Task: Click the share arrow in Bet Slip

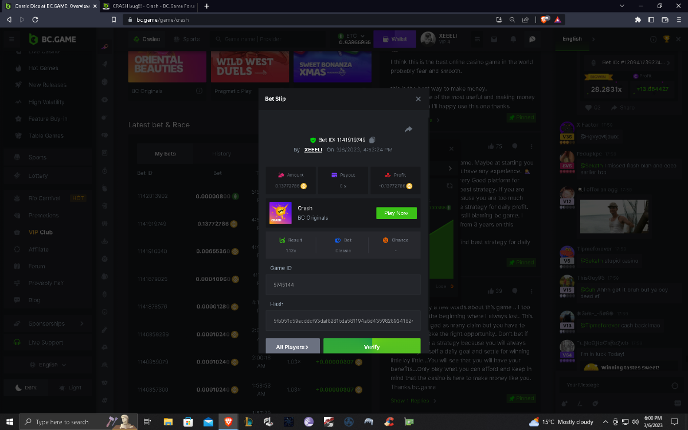Action: click(x=409, y=130)
